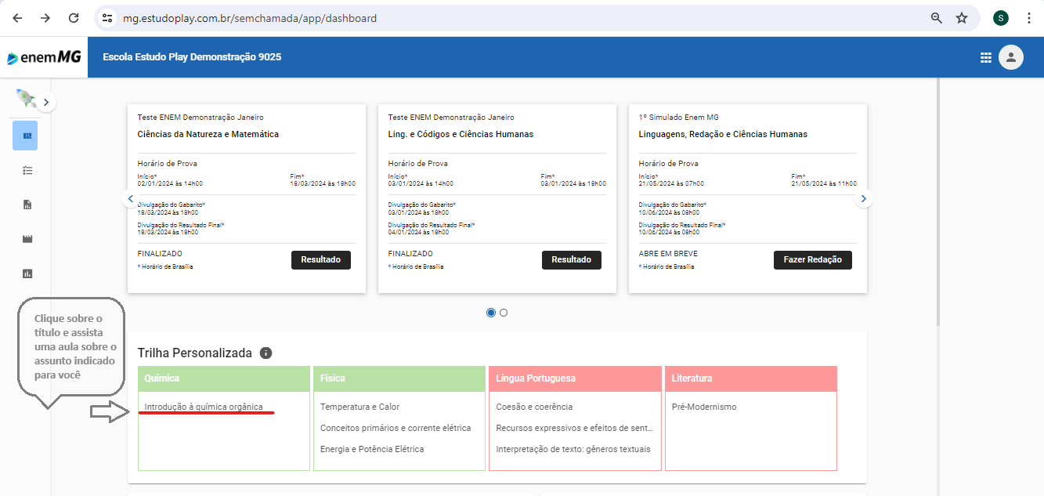Open the bar chart icon in sidebar
Screen dimensions: 1044x496
(27, 273)
